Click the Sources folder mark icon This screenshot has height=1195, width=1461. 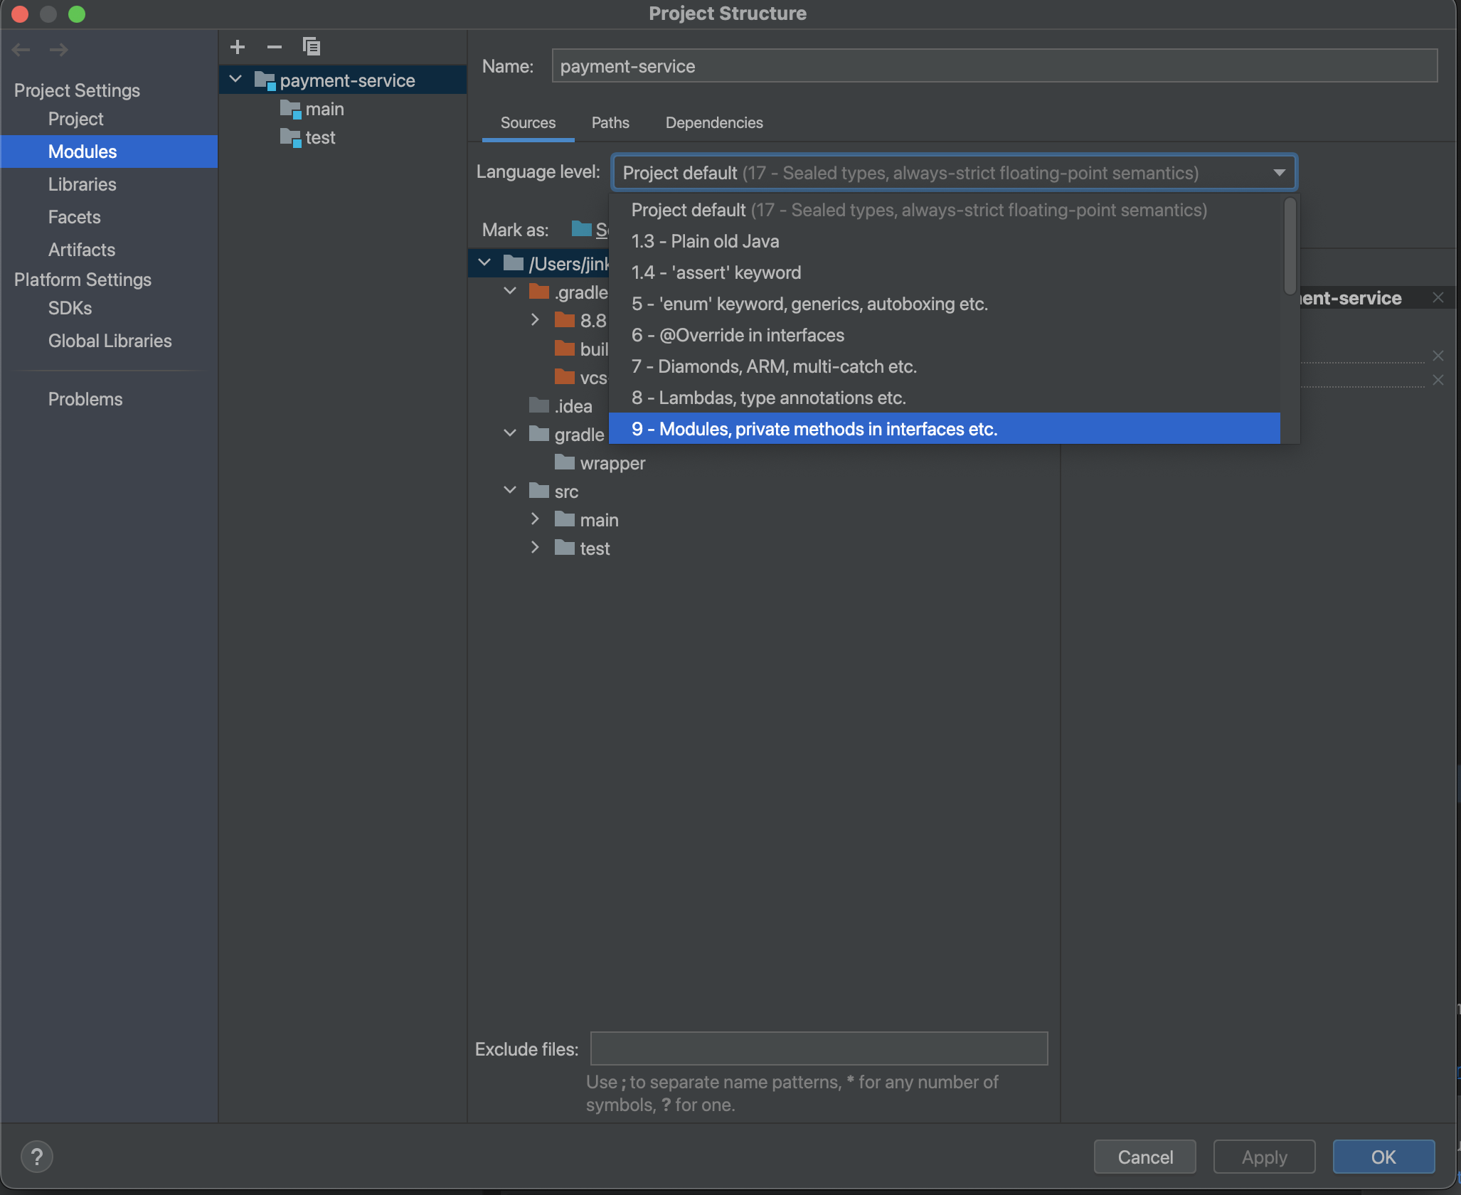pyautogui.click(x=582, y=229)
